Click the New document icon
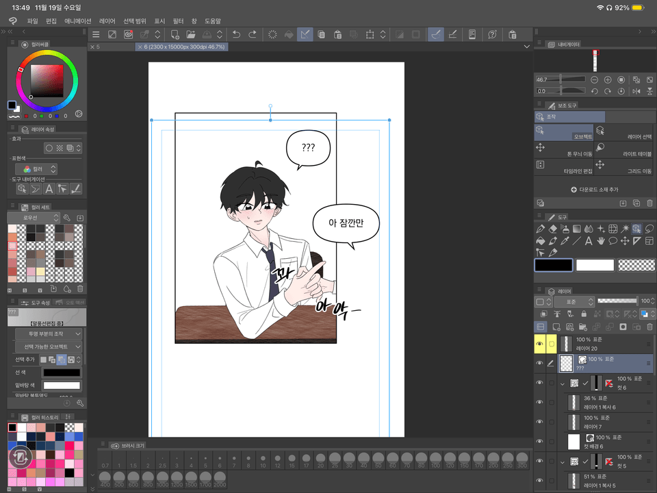The height and width of the screenshot is (493, 657). pyautogui.click(x=175, y=34)
